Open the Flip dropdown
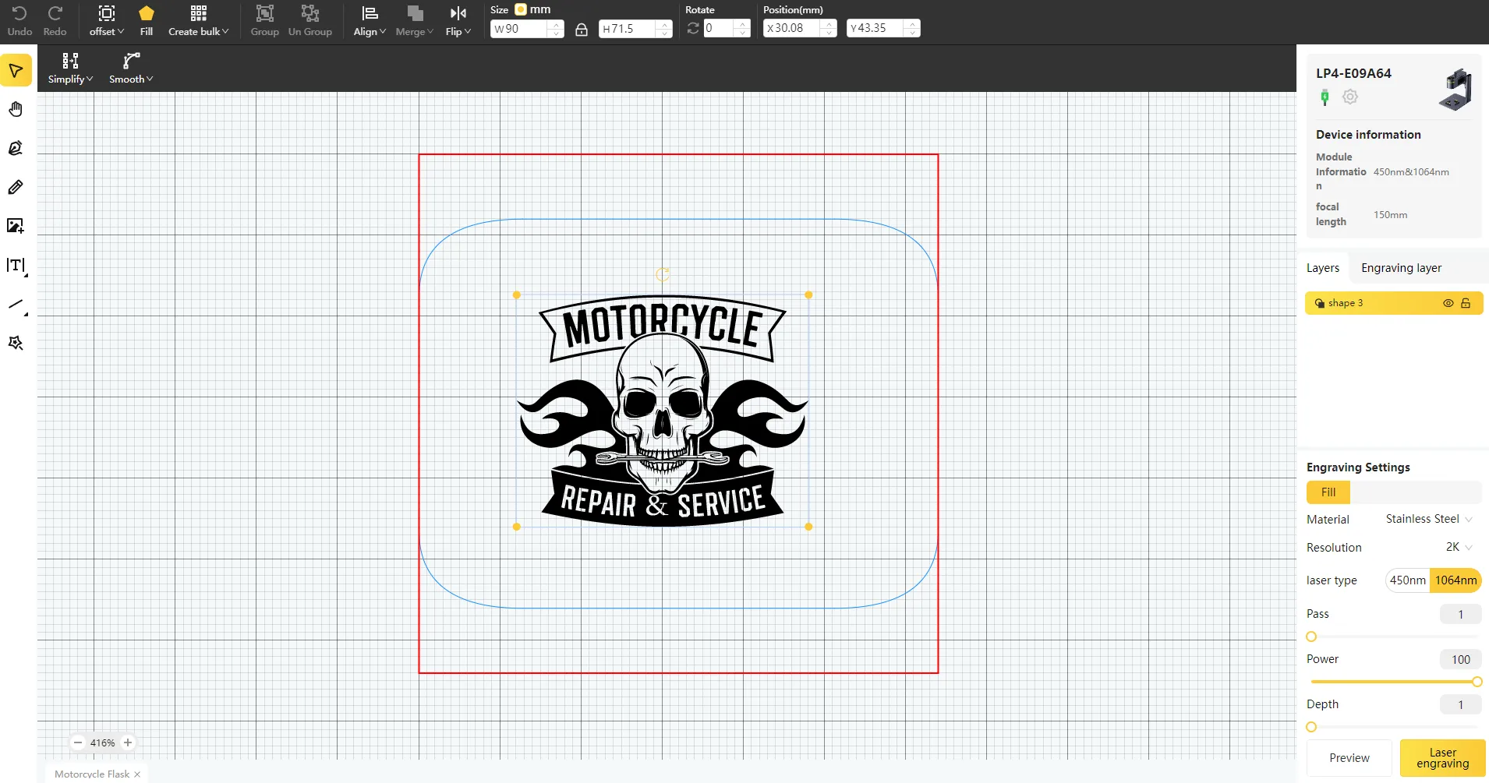 [458, 21]
